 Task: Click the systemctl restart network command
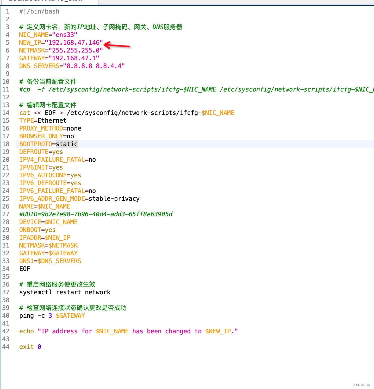(65, 292)
